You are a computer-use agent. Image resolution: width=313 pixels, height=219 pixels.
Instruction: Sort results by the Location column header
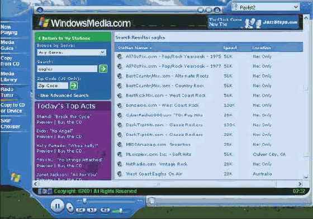(x=262, y=47)
